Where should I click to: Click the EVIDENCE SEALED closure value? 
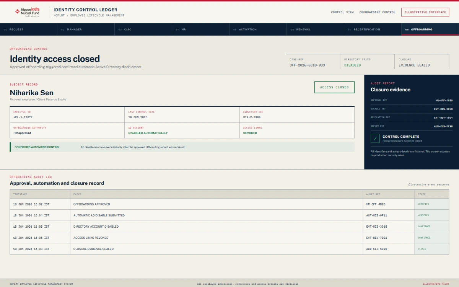(414, 65)
